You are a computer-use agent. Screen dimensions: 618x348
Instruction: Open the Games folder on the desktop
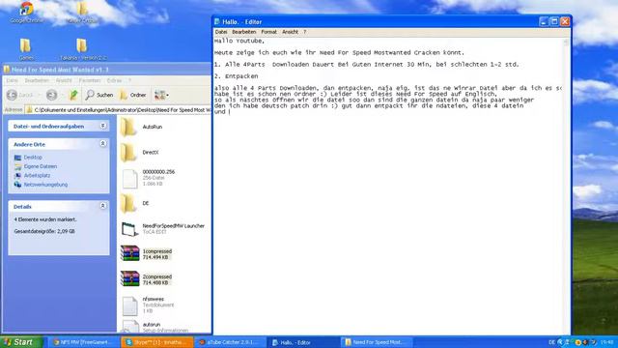coord(26,49)
